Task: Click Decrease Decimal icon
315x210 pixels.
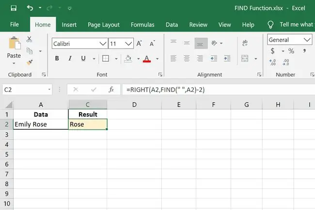Action: click(285, 62)
